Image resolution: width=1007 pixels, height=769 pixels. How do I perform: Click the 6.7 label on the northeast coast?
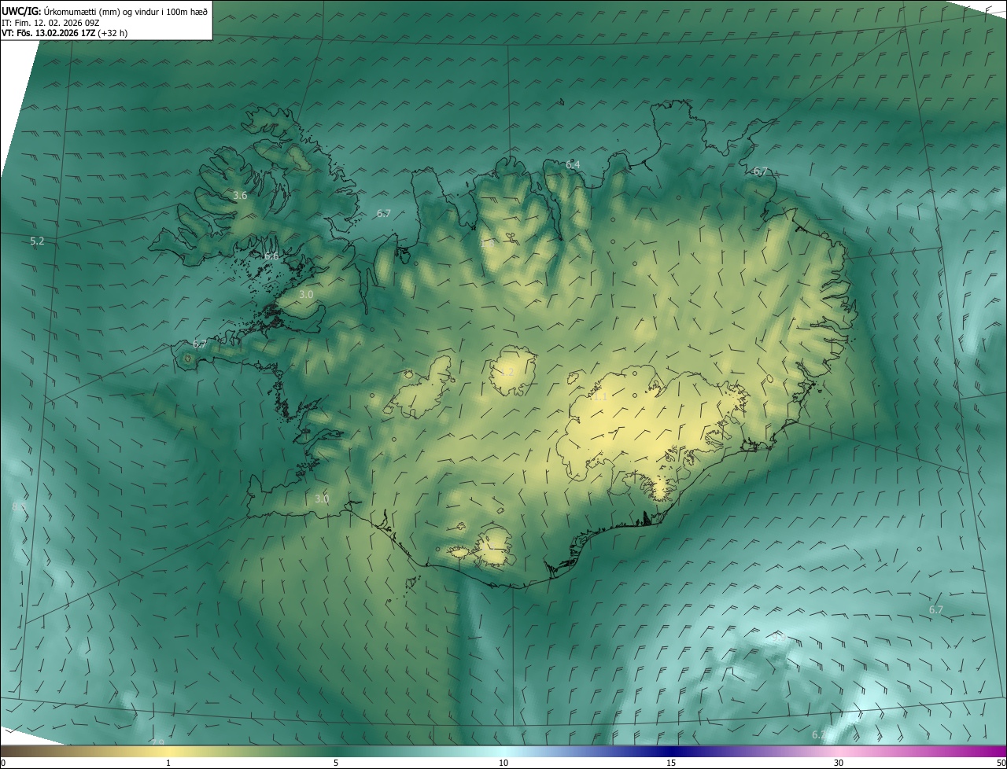(761, 171)
